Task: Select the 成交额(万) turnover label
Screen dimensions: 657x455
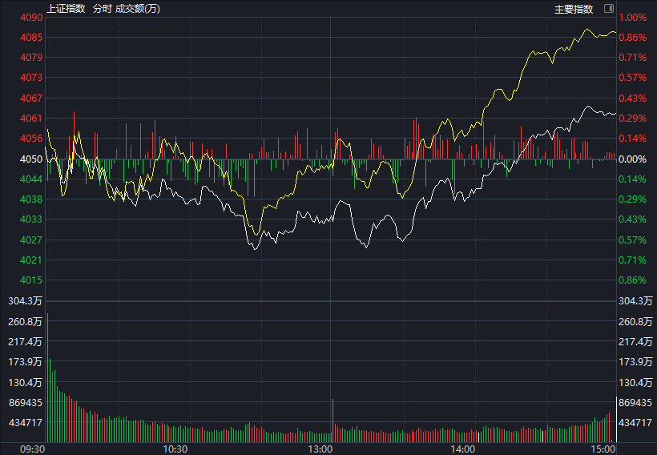Action: [137, 10]
